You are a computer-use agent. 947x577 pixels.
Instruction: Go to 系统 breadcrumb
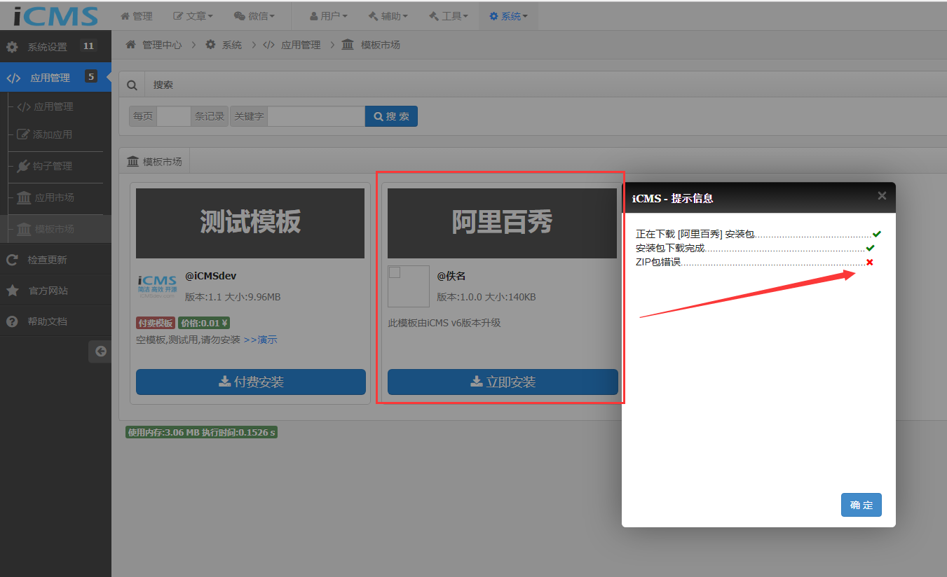tap(232, 45)
